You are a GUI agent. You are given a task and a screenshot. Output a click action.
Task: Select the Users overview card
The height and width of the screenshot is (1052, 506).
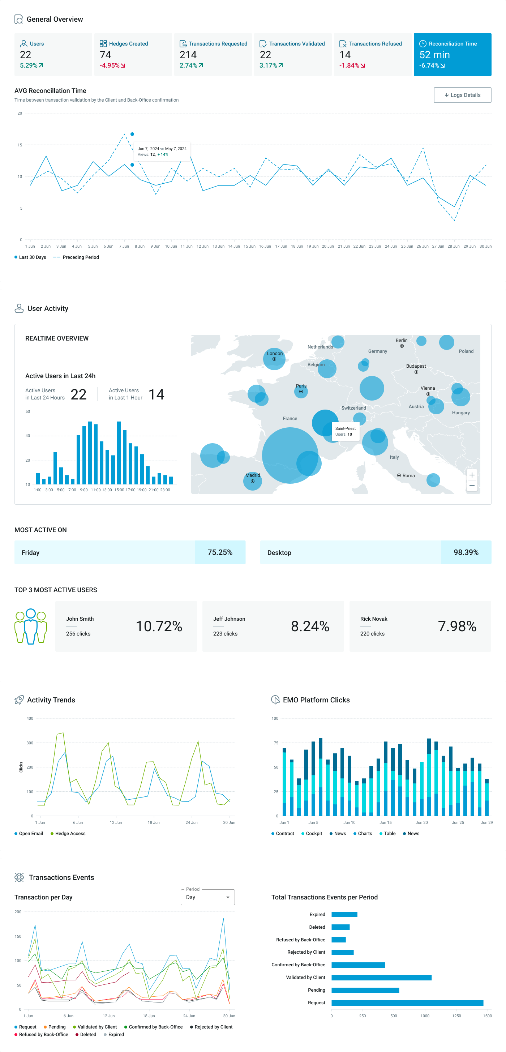(53, 54)
